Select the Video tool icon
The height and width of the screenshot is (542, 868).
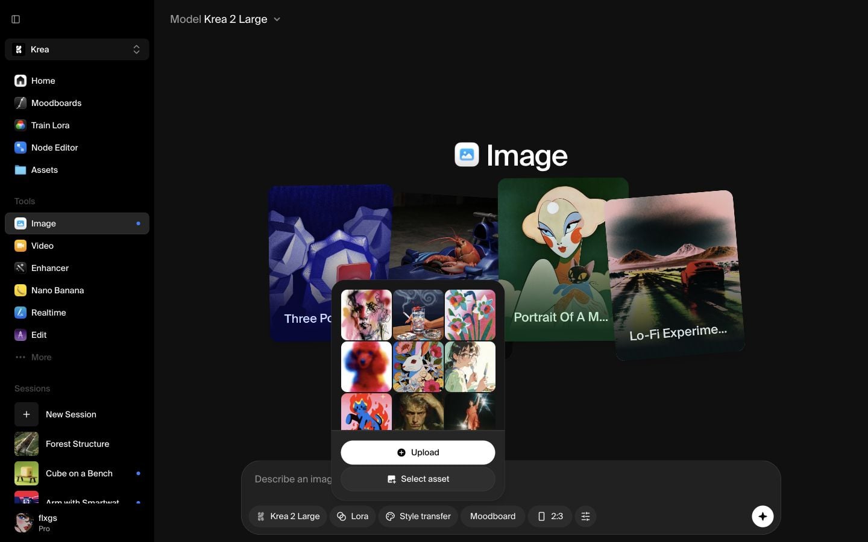20,246
